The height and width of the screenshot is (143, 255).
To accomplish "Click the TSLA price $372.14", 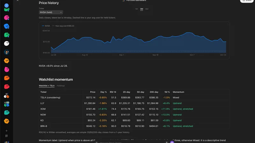I will point(91,98).
